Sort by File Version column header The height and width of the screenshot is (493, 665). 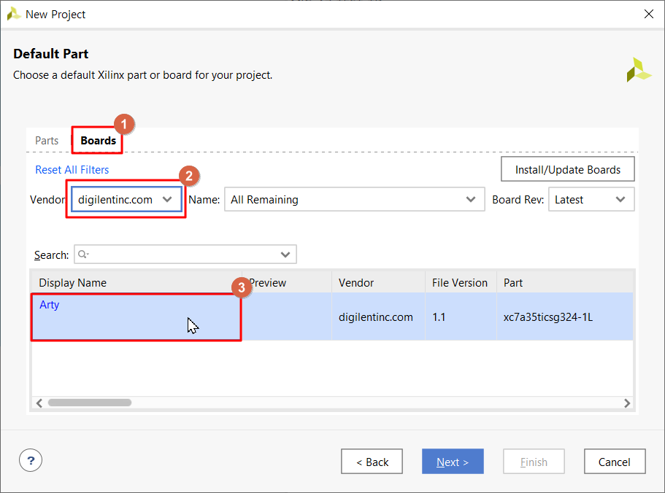click(461, 282)
